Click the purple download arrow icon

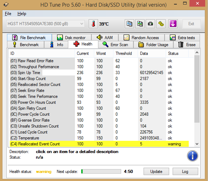tap(173, 24)
